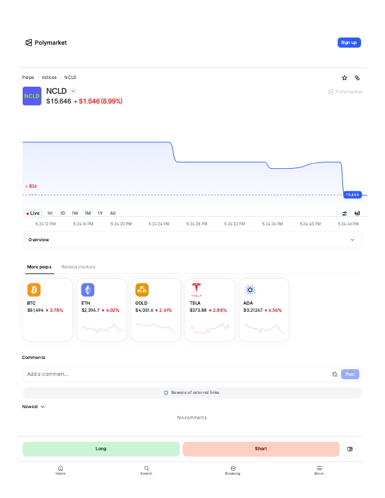The image size is (385, 498).
Task: Click the Sign up button
Action: pyautogui.click(x=349, y=43)
